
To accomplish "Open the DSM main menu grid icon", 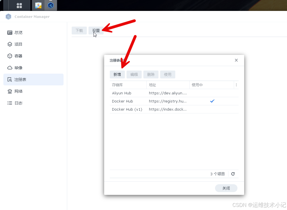I will [x=19, y=5].
